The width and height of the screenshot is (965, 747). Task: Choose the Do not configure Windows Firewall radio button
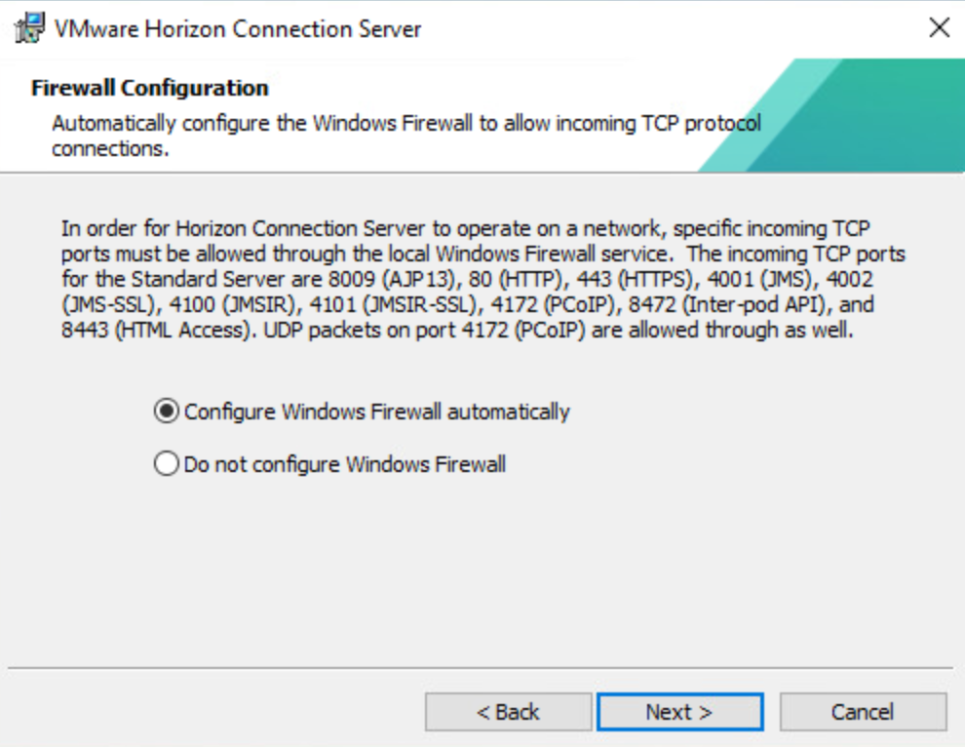167,464
